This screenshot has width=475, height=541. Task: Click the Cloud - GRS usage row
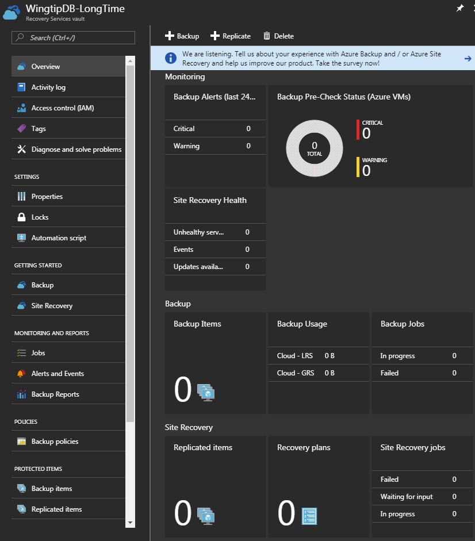tap(319, 373)
